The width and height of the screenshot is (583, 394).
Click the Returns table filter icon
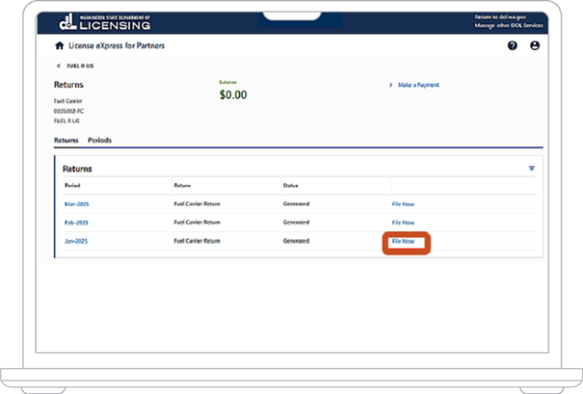coord(532,169)
